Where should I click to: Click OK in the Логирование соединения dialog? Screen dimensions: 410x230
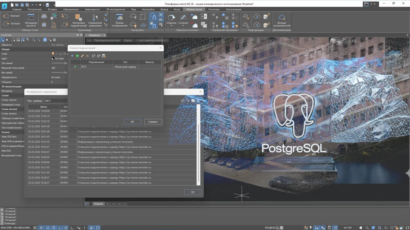click(x=193, y=192)
